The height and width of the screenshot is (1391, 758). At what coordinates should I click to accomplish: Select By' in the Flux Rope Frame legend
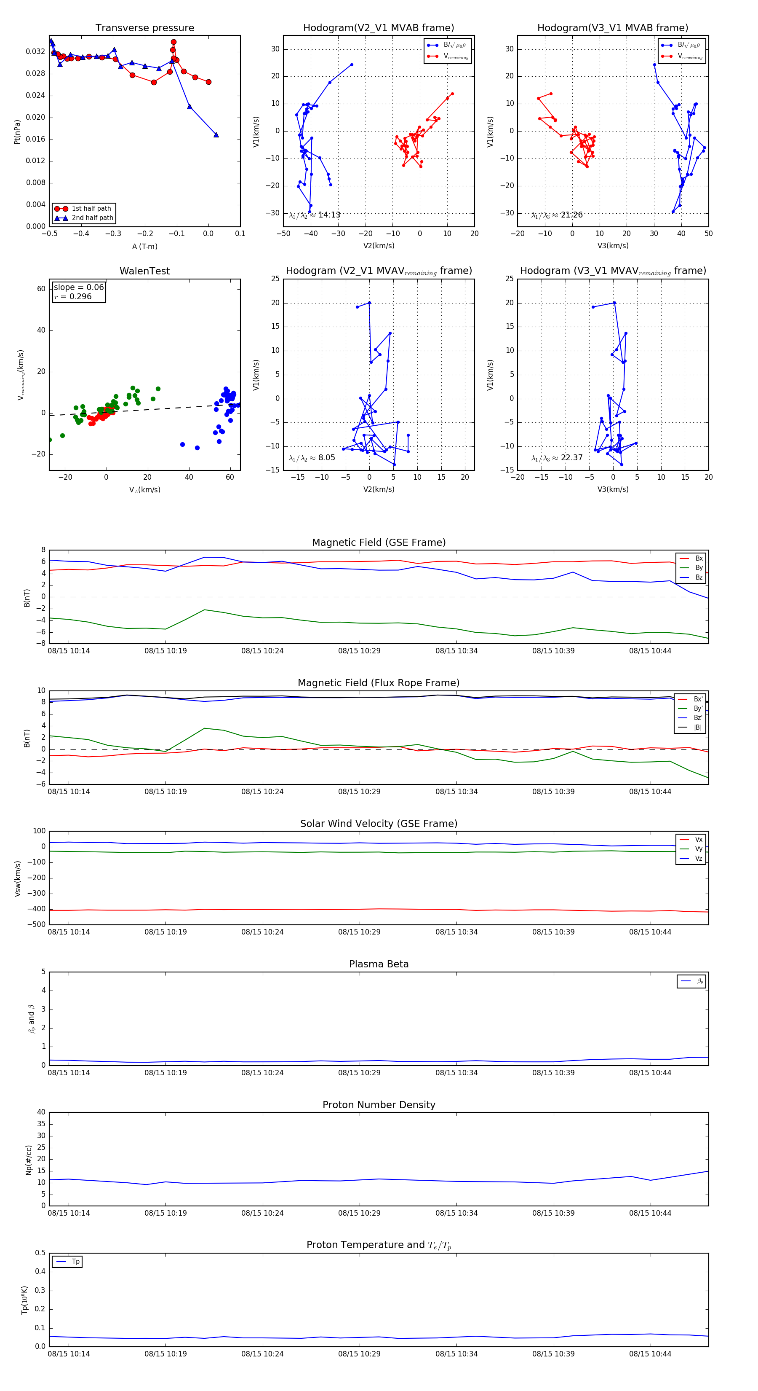pos(691,709)
